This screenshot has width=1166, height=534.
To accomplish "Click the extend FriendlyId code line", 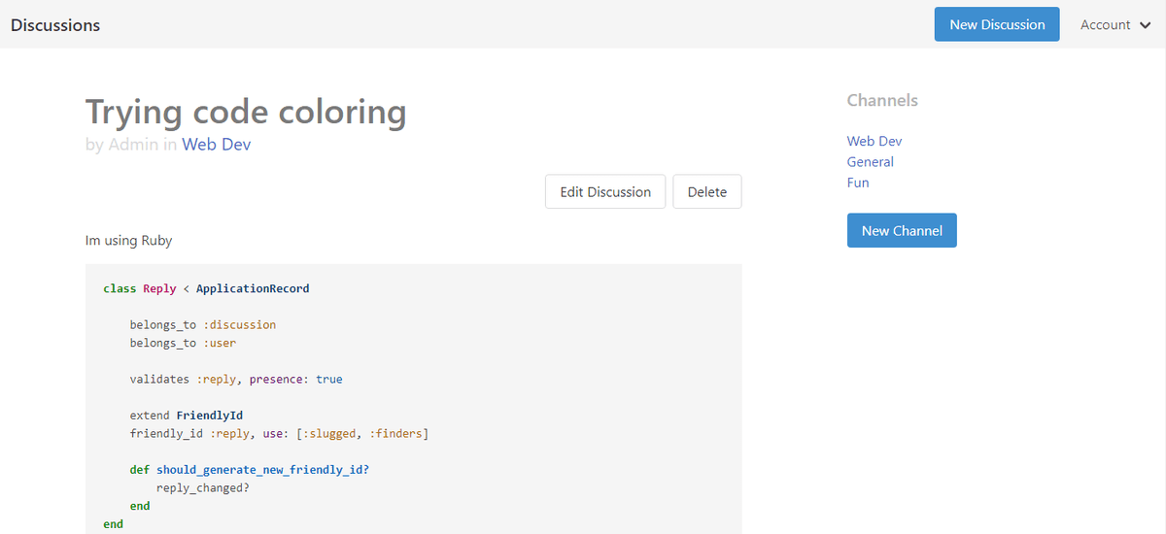I will tap(187, 415).
